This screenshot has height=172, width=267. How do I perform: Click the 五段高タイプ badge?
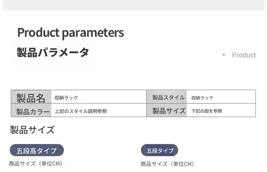point(37,150)
